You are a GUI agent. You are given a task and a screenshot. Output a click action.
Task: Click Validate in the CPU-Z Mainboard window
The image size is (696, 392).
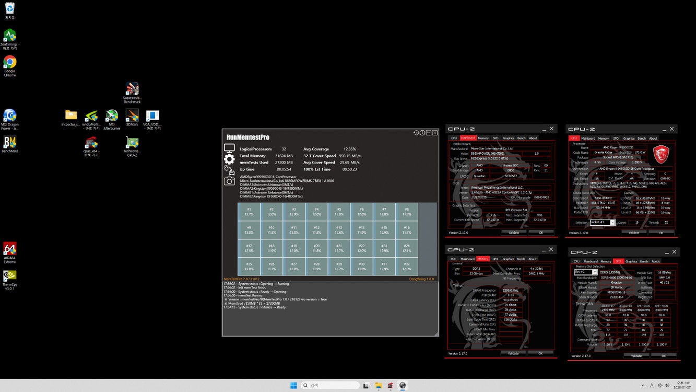click(x=514, y=233)
